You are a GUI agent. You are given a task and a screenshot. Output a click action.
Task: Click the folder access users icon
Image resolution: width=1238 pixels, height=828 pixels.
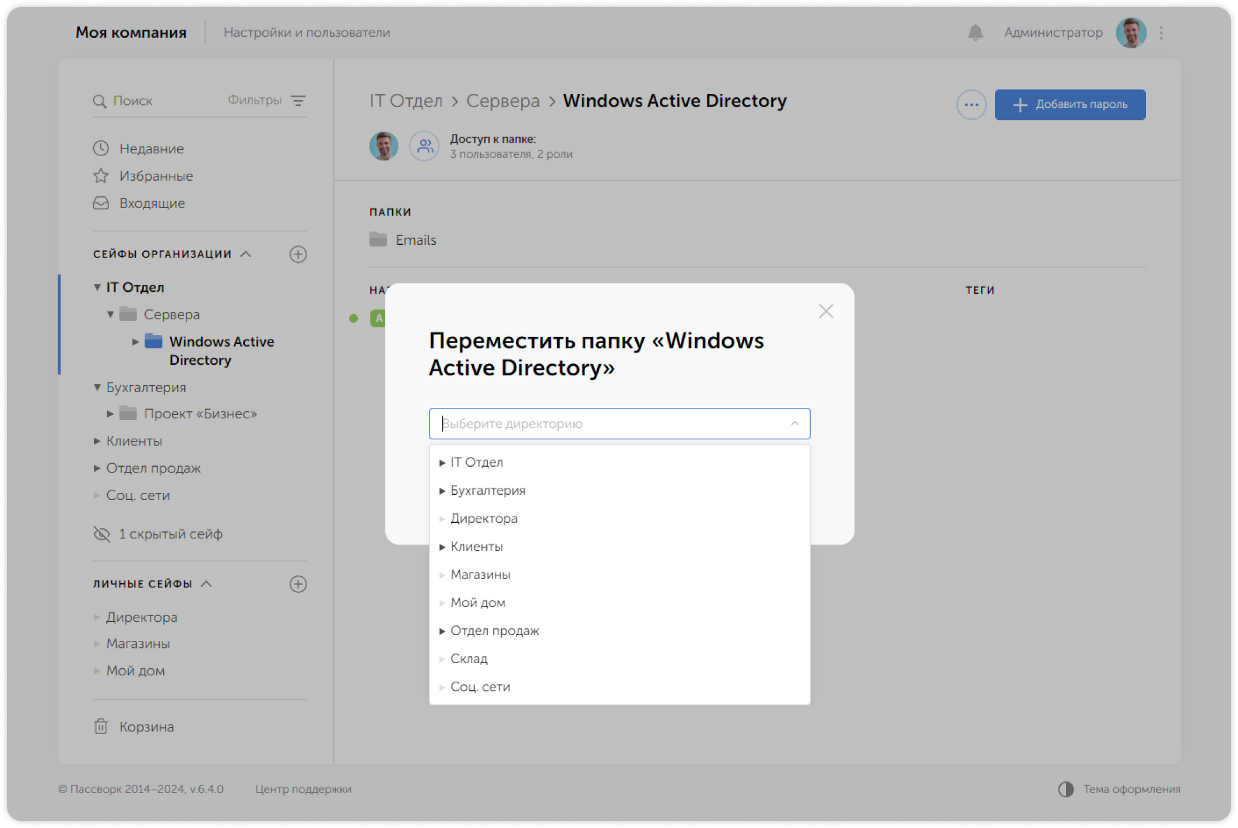[424, 146]
